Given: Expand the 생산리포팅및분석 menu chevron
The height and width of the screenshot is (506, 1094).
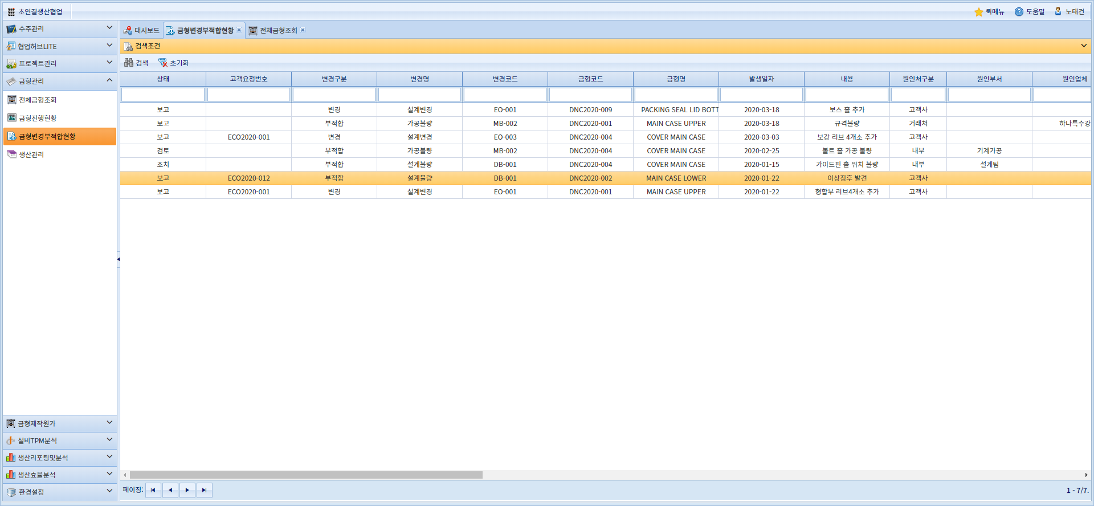Looking at the screenshot, I should pos(109,457).
